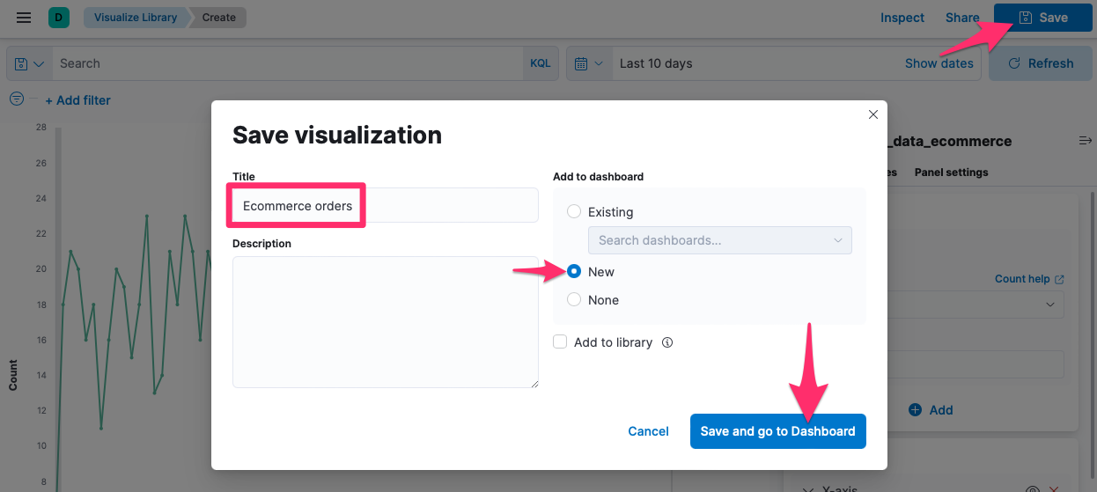Close the Save visualization dialog
This screenshot has height=492, width=1097.
(x=873, y=114)
